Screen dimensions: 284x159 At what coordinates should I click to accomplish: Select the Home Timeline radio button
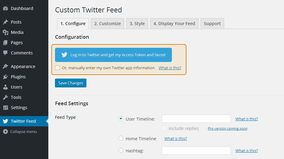pyautogui.click(x=121, y=138)
